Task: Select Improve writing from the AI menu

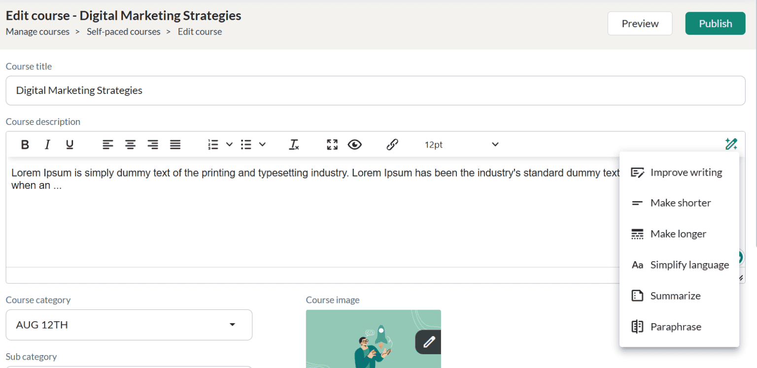Action: (686, 172)
